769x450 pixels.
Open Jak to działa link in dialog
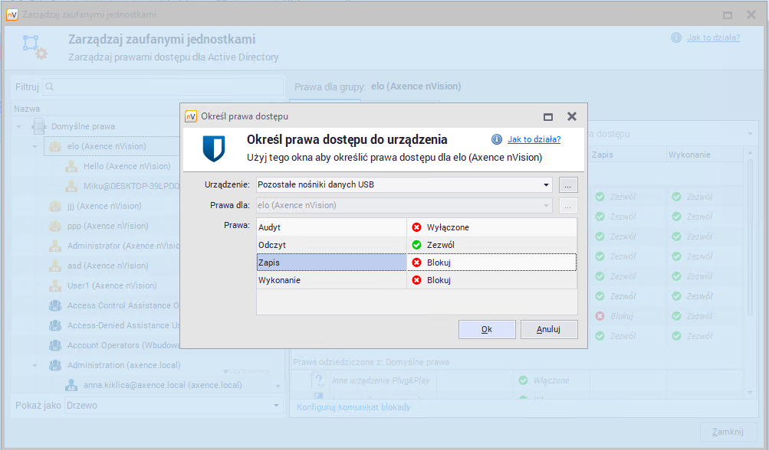pyautogui.click(x=534, y=139)
